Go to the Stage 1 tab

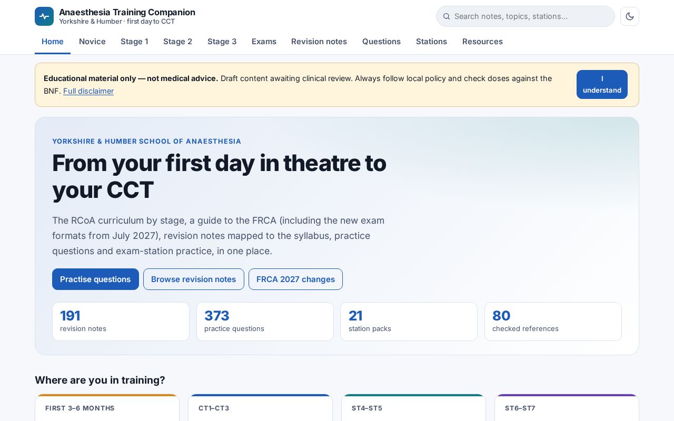(x=134, y=42)
